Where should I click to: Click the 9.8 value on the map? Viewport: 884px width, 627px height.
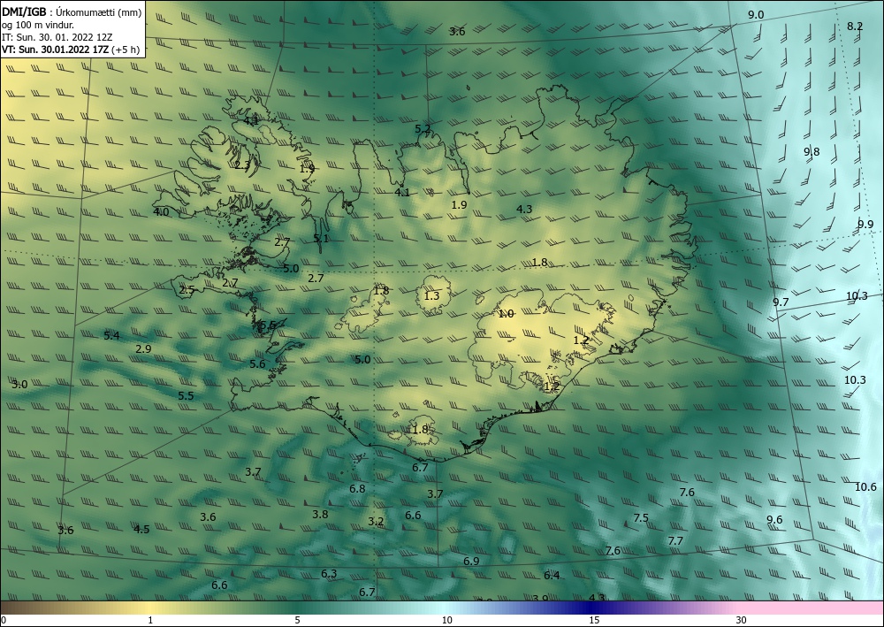(x=812, y=152)
